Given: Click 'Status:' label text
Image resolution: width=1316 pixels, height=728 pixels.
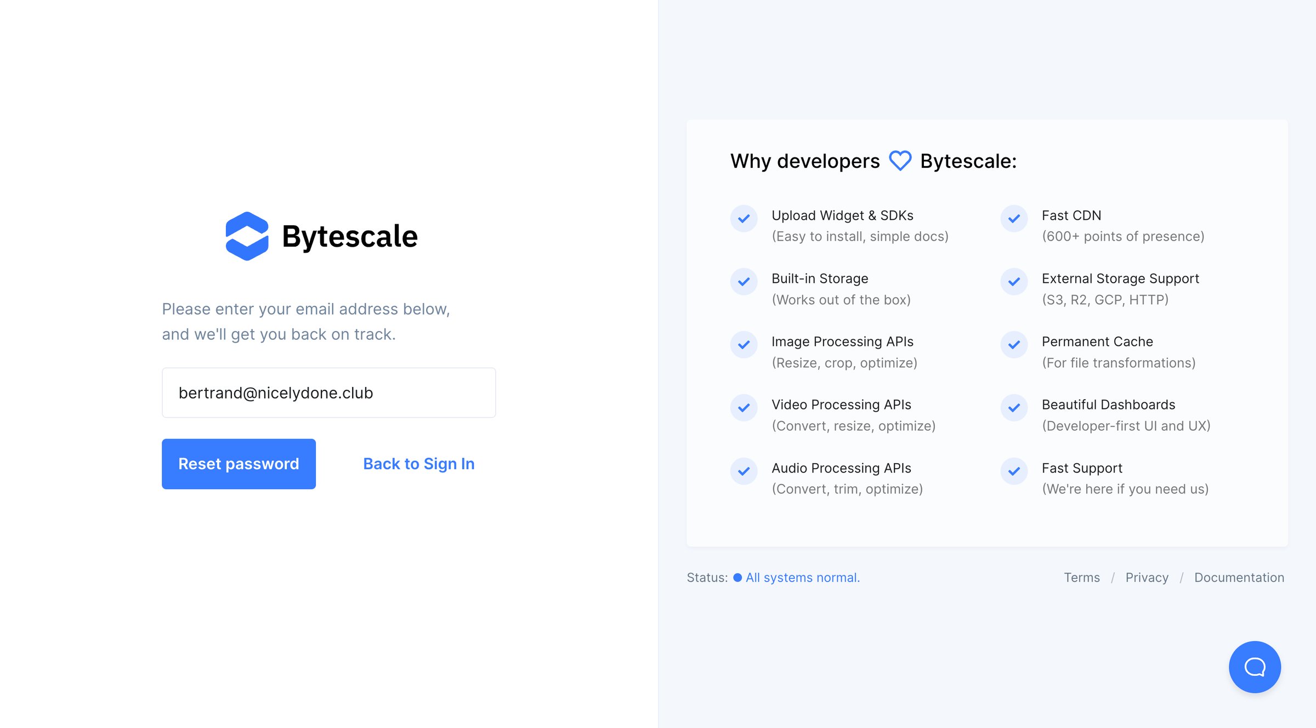Looking at the screenshot, I should [707, 577].
